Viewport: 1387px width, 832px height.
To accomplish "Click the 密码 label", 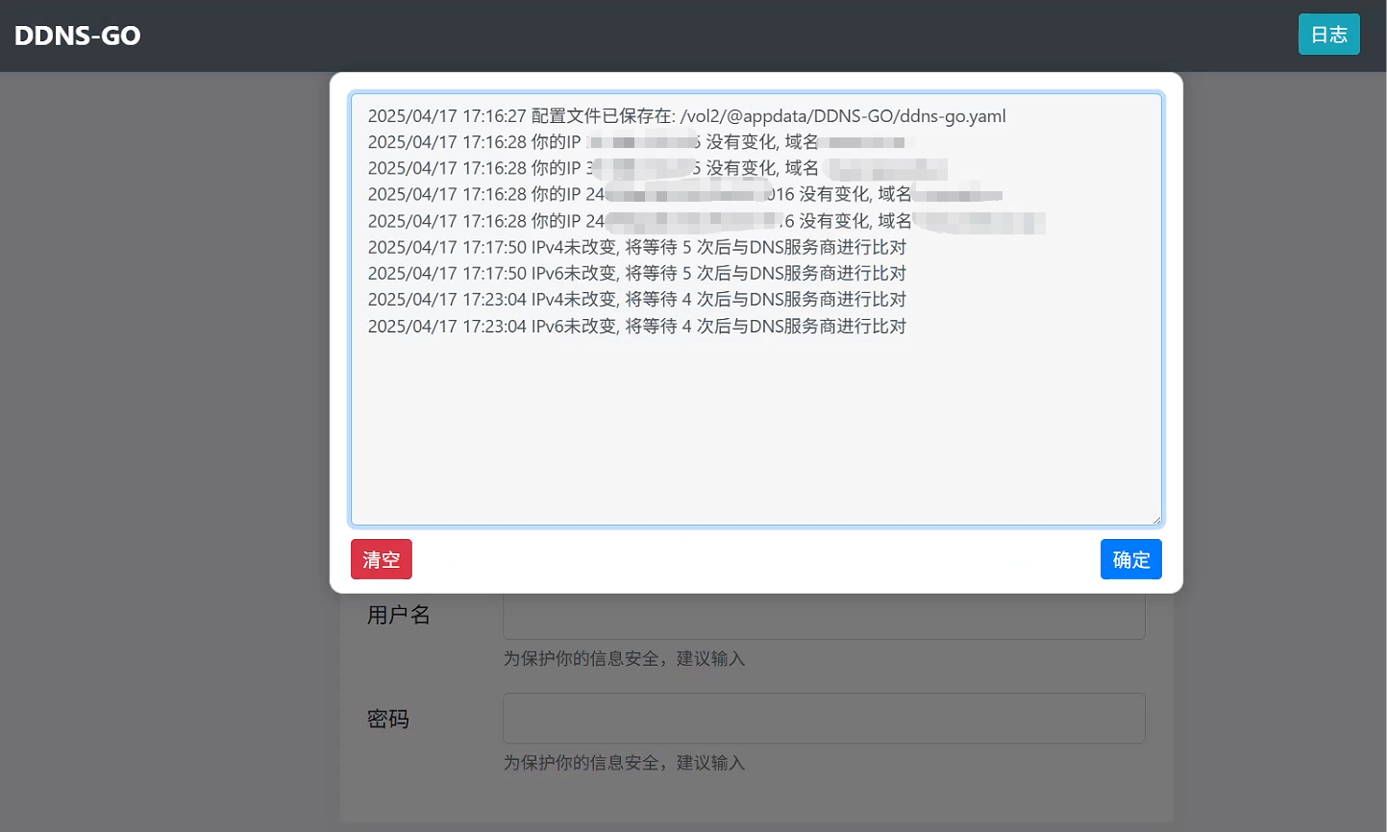I will pyautogui.click(x=388, y=719).
